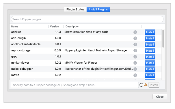Select the grpc name
This screenshot has width=175, height=109.
click(14, 56)
